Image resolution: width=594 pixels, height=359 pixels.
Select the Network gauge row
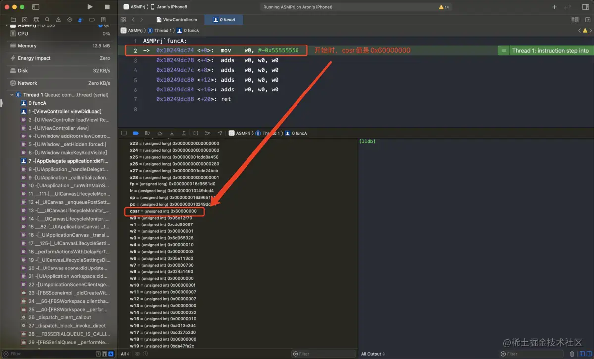(59, 83)
